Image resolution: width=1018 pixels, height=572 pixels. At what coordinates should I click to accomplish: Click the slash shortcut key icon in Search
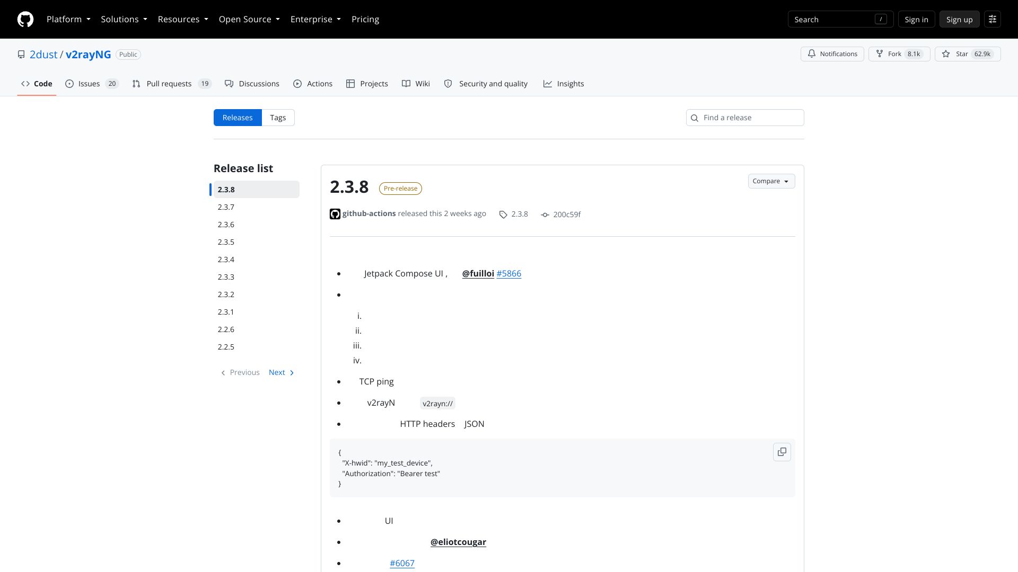click(x=881, y=20)
